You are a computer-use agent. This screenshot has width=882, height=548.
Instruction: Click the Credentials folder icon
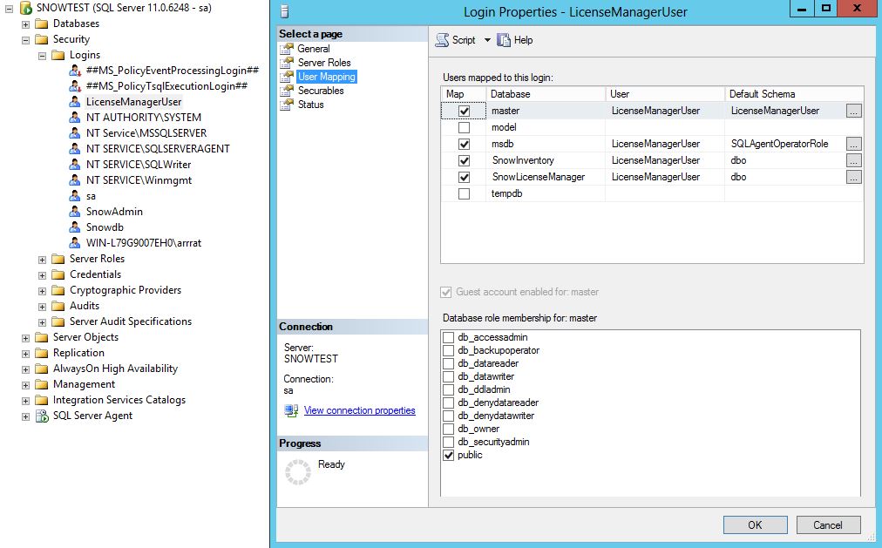(58, 274)
